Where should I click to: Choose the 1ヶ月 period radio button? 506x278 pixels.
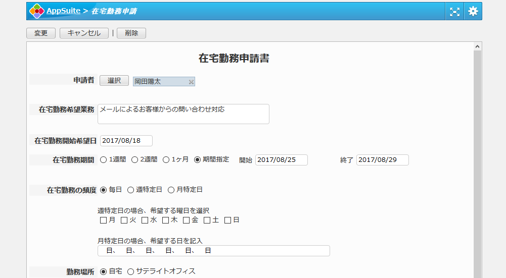click(166, 160)
